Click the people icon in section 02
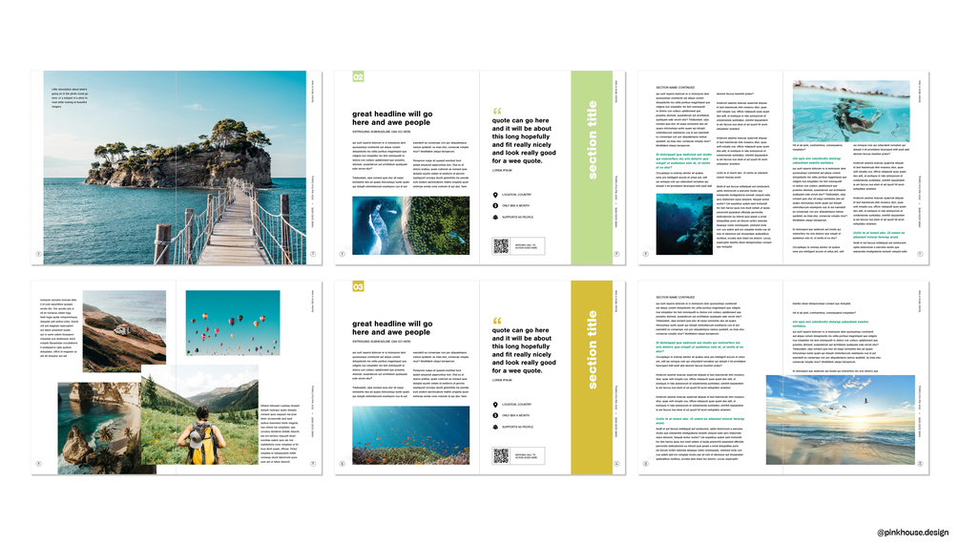This screenshot has height=545, width=959. pos(495,218)
